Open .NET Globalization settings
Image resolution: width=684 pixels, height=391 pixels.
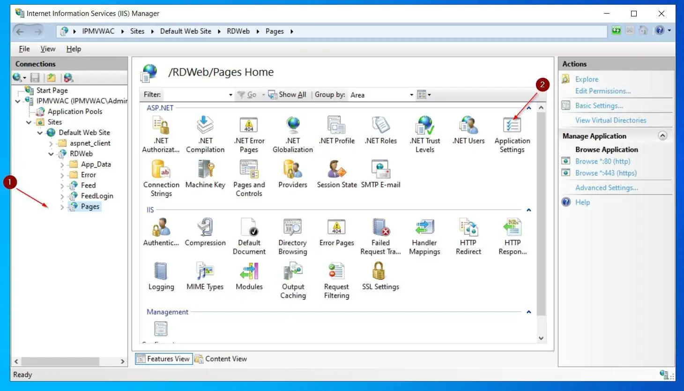[x=293, y=135]
